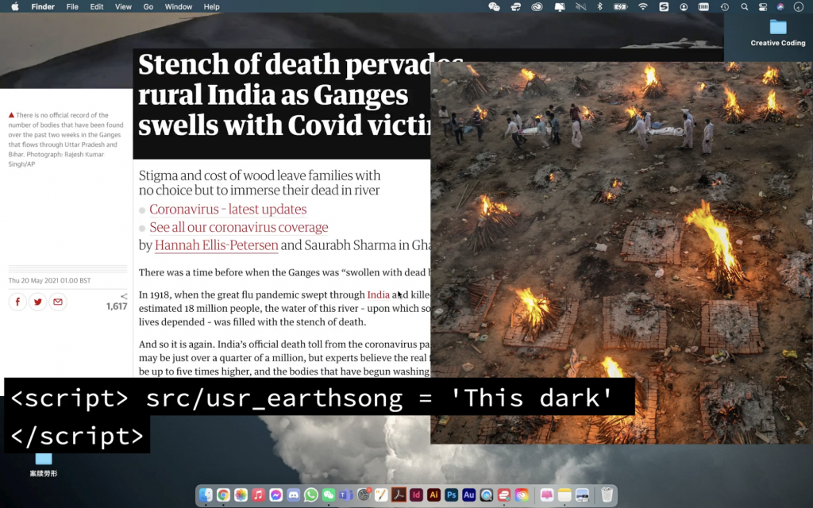The image size is (813, 508).
Task: Select the Creative Coding desktop folder
Action: tap(778, 33)
